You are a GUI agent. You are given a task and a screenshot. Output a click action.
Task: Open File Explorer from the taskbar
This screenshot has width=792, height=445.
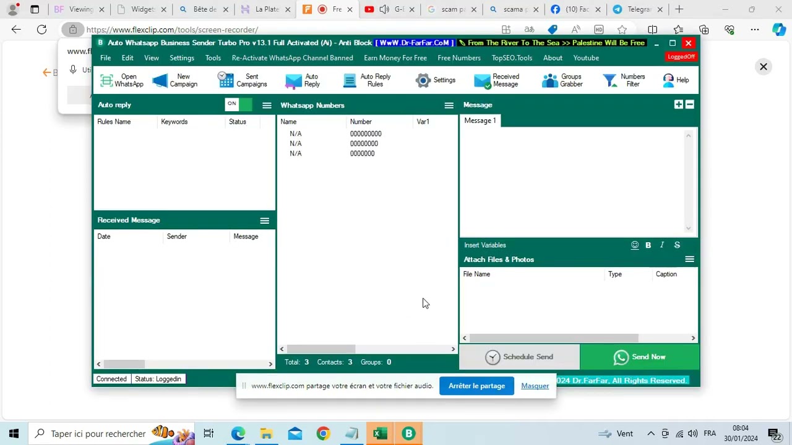(x=266, y=434)
